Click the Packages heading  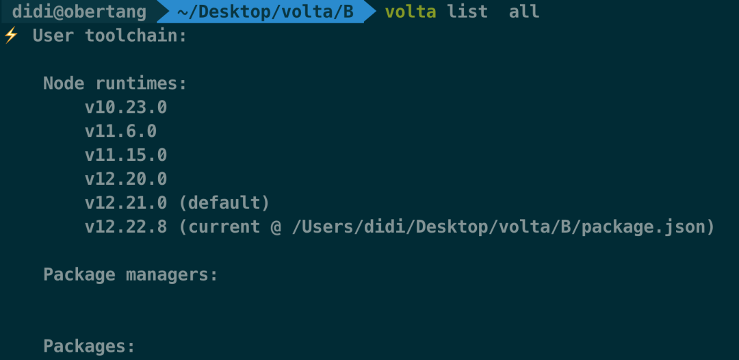pyautogui.click(x=89, y=347)
